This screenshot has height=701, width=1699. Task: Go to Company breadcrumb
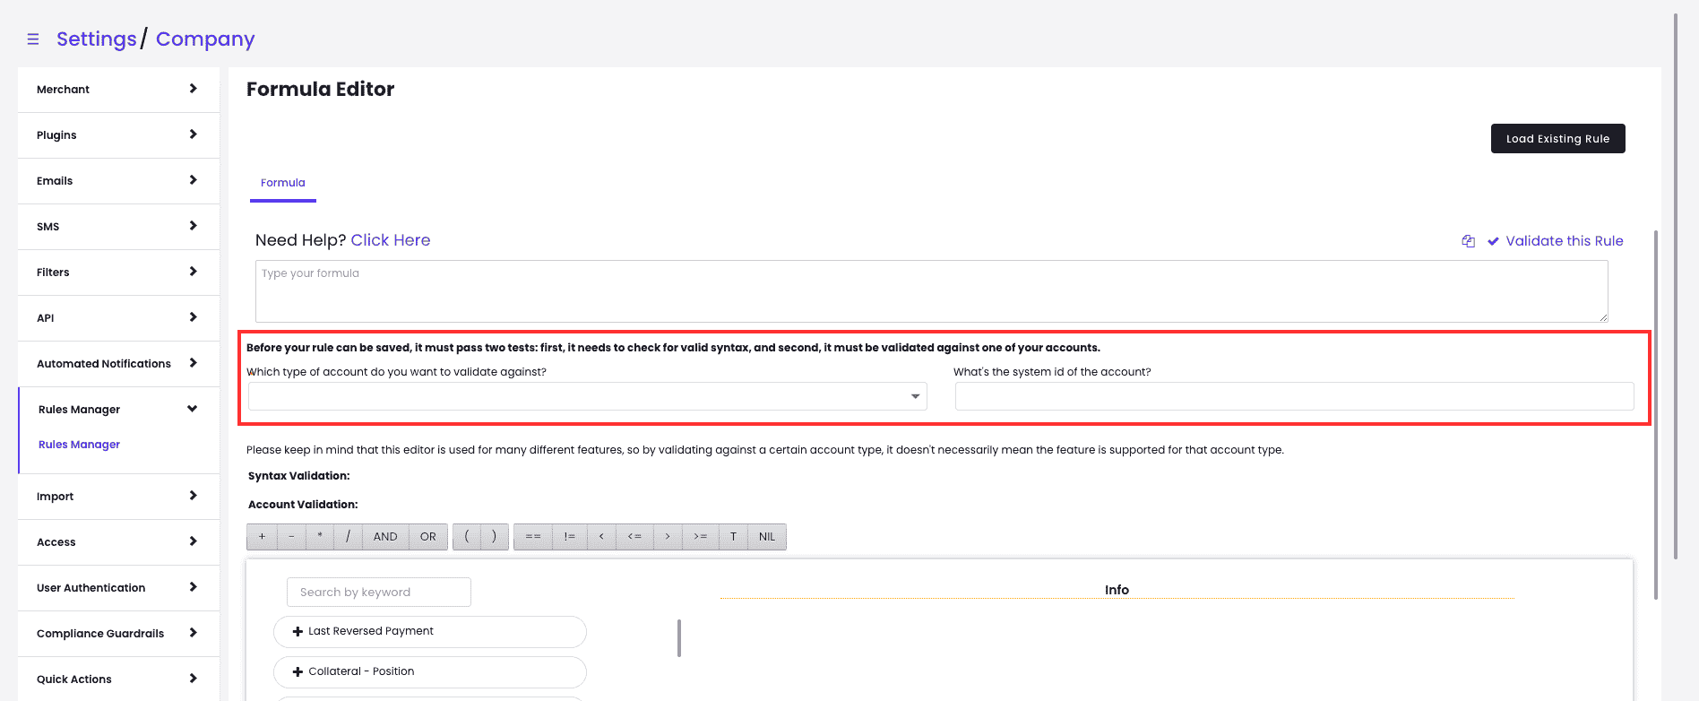click(x=205, y=39)
